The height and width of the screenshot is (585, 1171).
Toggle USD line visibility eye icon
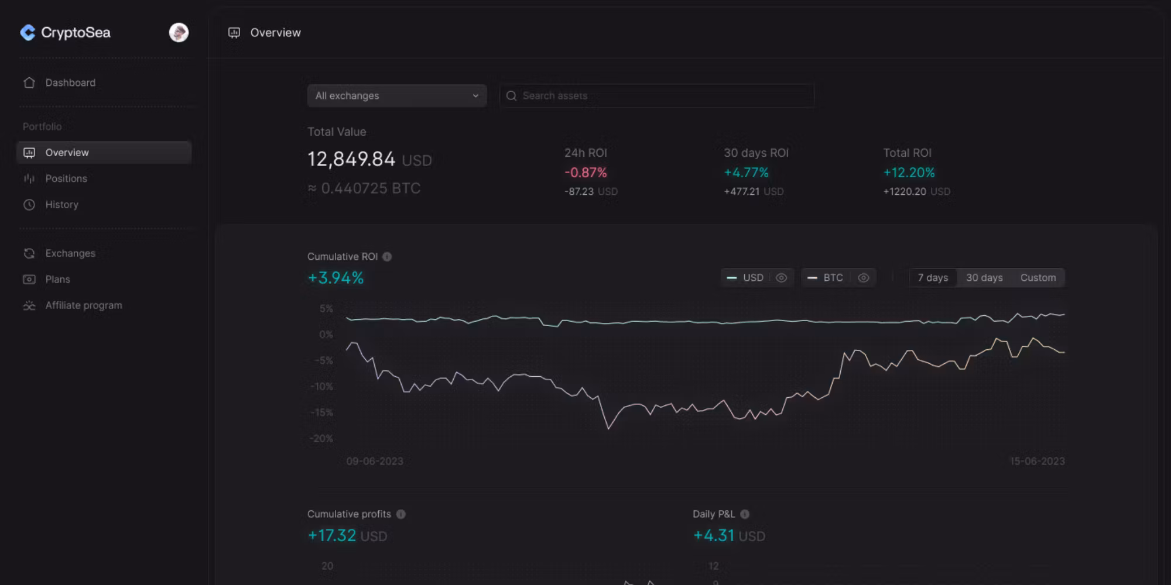(x=781, y=278)
